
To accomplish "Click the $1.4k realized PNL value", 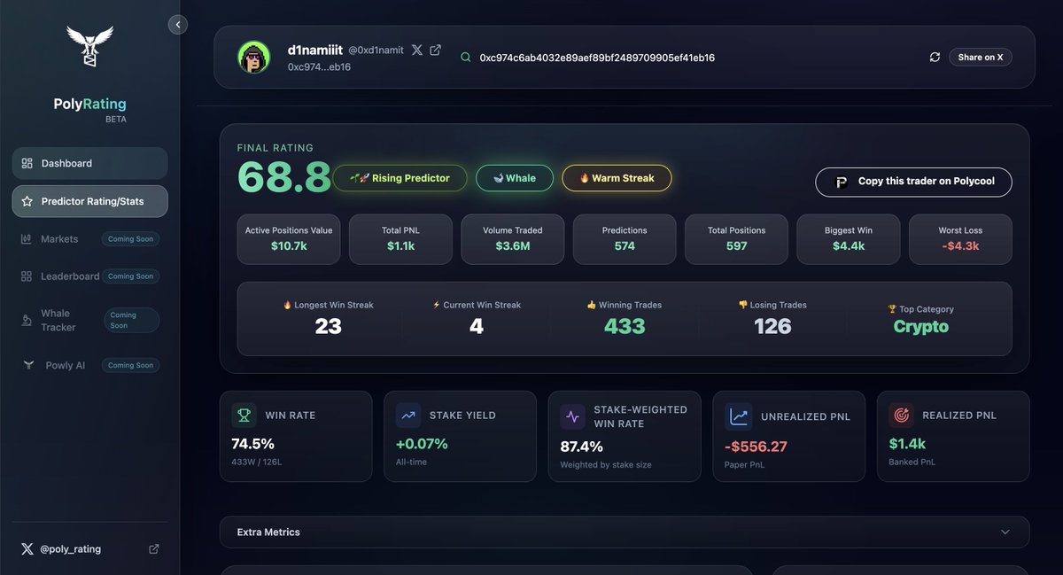I will pos(907,444).
